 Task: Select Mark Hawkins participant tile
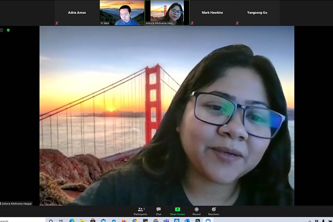pos(212,13)
